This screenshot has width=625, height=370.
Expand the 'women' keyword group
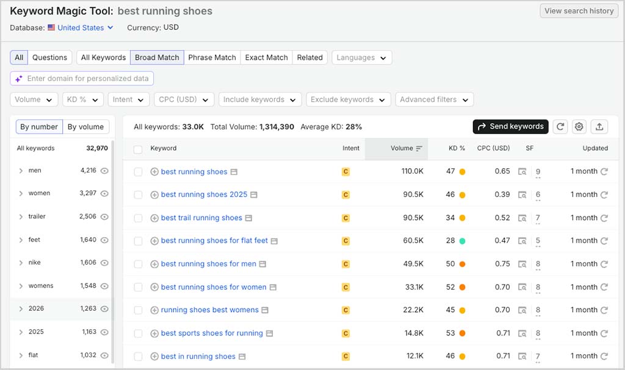[21, 194]
